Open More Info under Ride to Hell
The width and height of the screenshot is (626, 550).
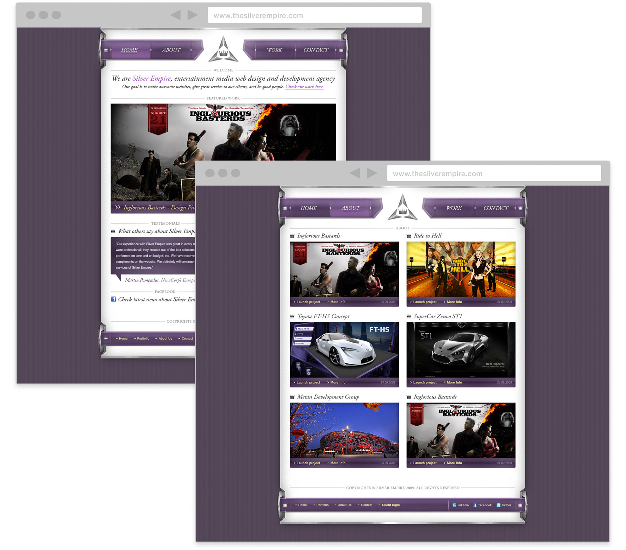(x=454, y=302)
